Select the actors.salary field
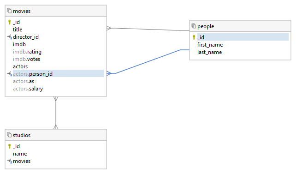The height and width of the screenshot is (174, 296). pos(28,89)
